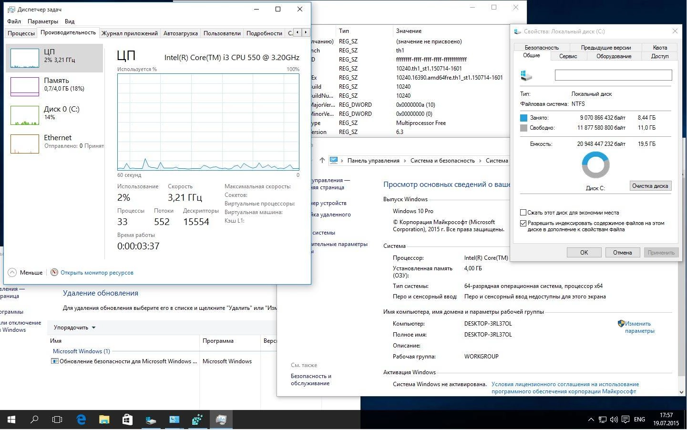Open File Explorer from the taskbar
687x430 pixels.
(104, 420)
